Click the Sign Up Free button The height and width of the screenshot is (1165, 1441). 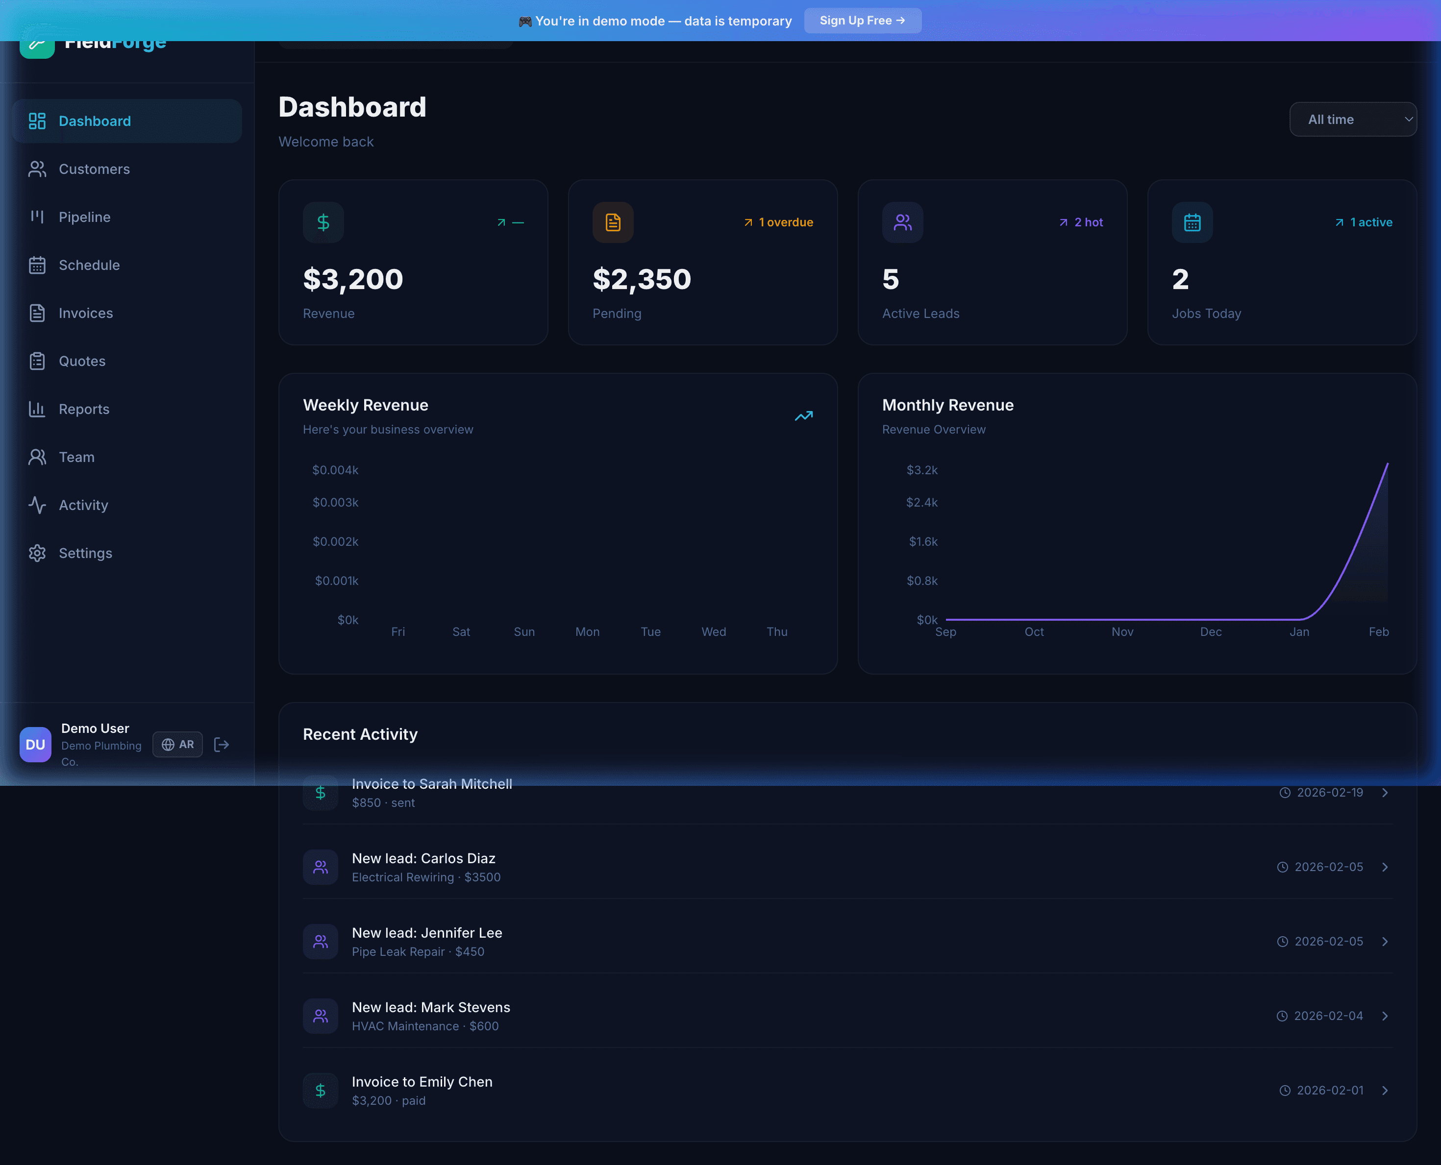pos(862,20)
